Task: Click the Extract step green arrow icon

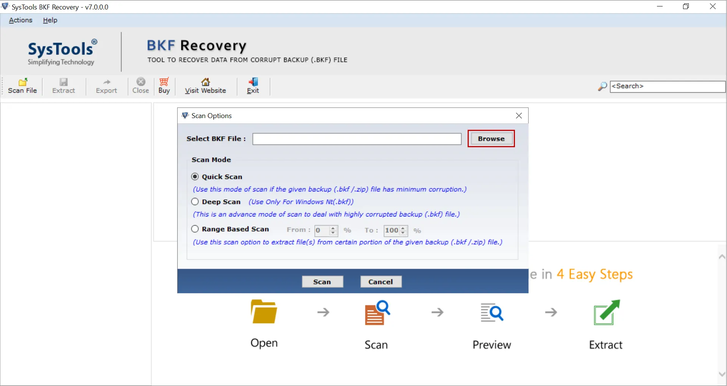Action: [607, 312]
